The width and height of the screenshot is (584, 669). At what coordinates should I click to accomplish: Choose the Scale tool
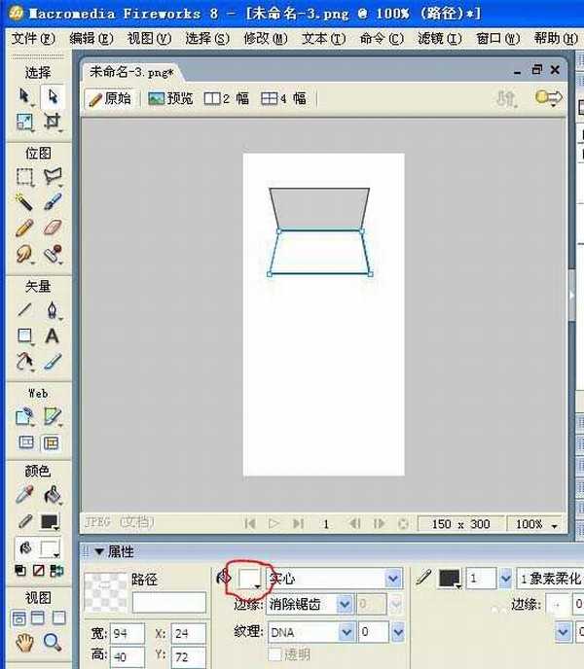[24, 122]
